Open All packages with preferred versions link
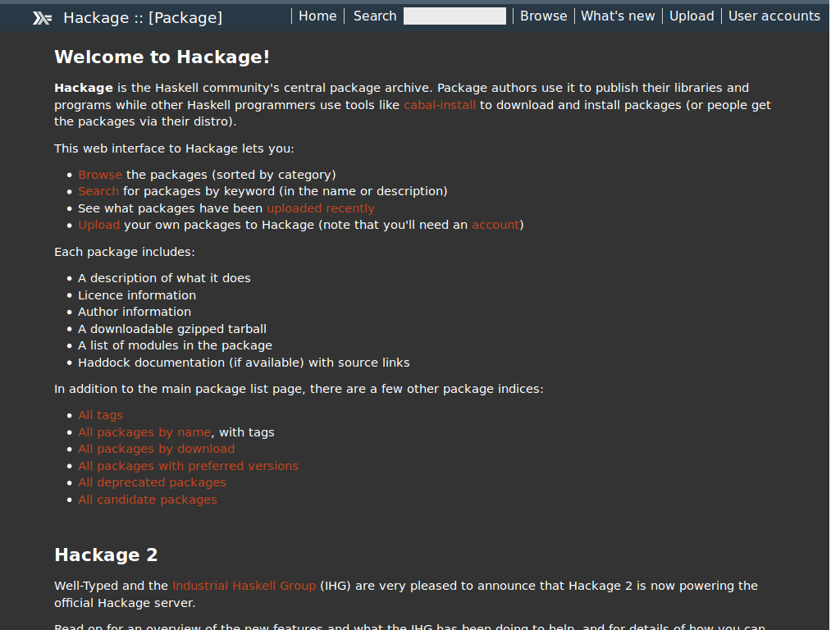 tap(188, 466)
